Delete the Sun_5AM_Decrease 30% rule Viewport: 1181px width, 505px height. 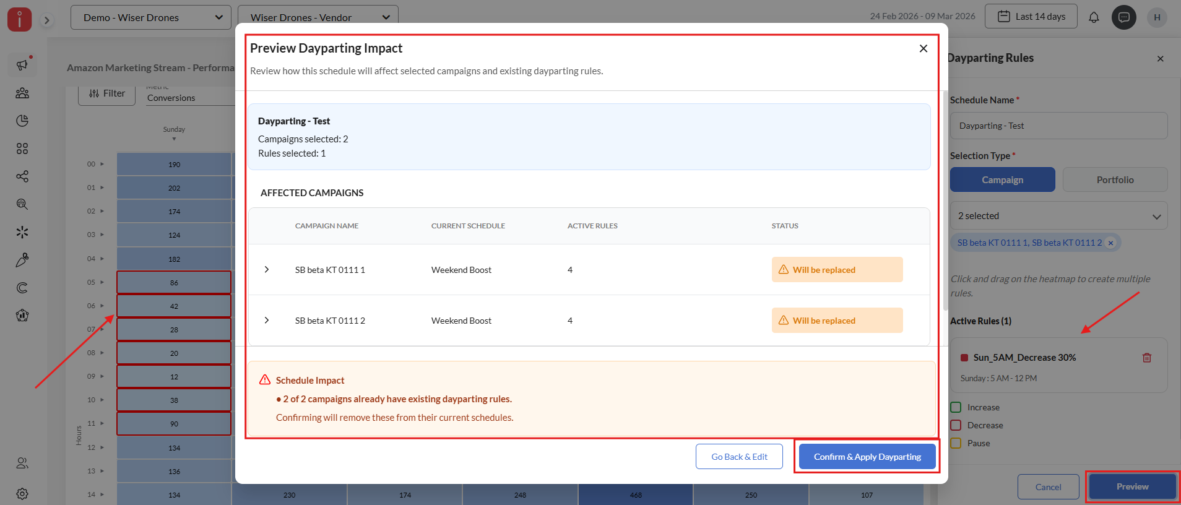point(1146,358)
